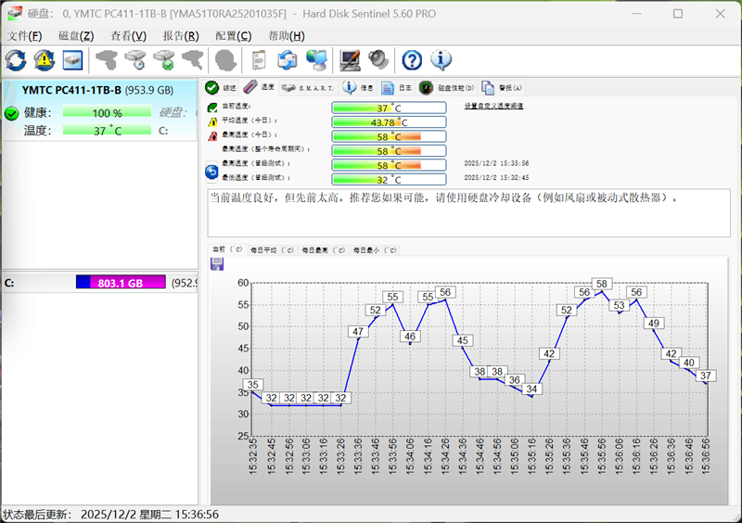This screenshot has height=523, width=742.
Task: Click the 设置自定义温度阈值 link
Action: [493, 107]
